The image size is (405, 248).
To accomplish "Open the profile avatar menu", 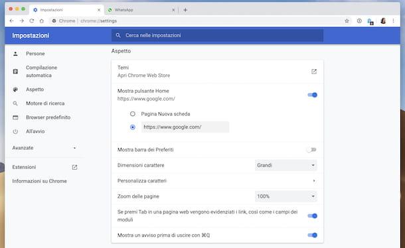I will coord(383,21).
